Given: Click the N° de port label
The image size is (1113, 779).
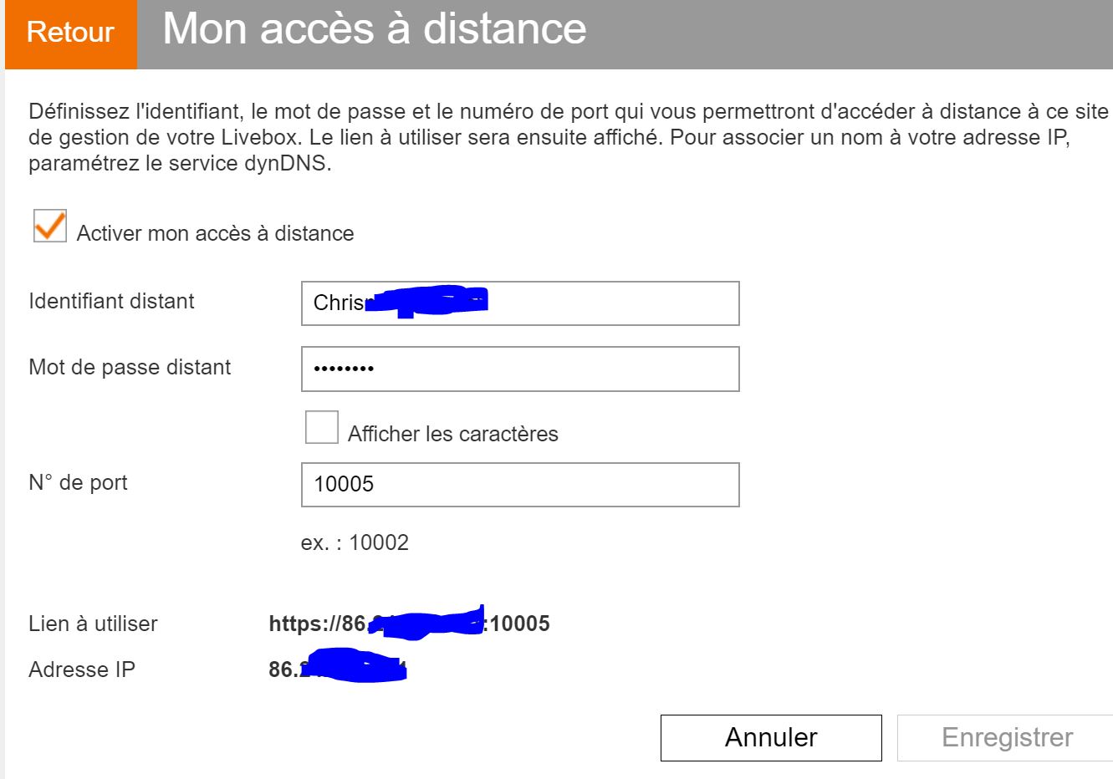Looking at the screenshot, I should [78, 482].
